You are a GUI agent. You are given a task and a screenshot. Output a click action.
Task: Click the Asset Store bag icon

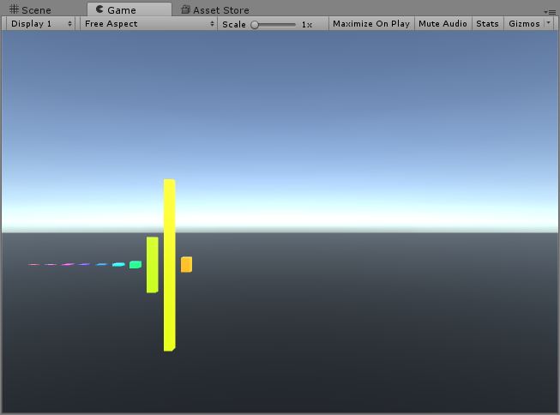click(185, 9)
